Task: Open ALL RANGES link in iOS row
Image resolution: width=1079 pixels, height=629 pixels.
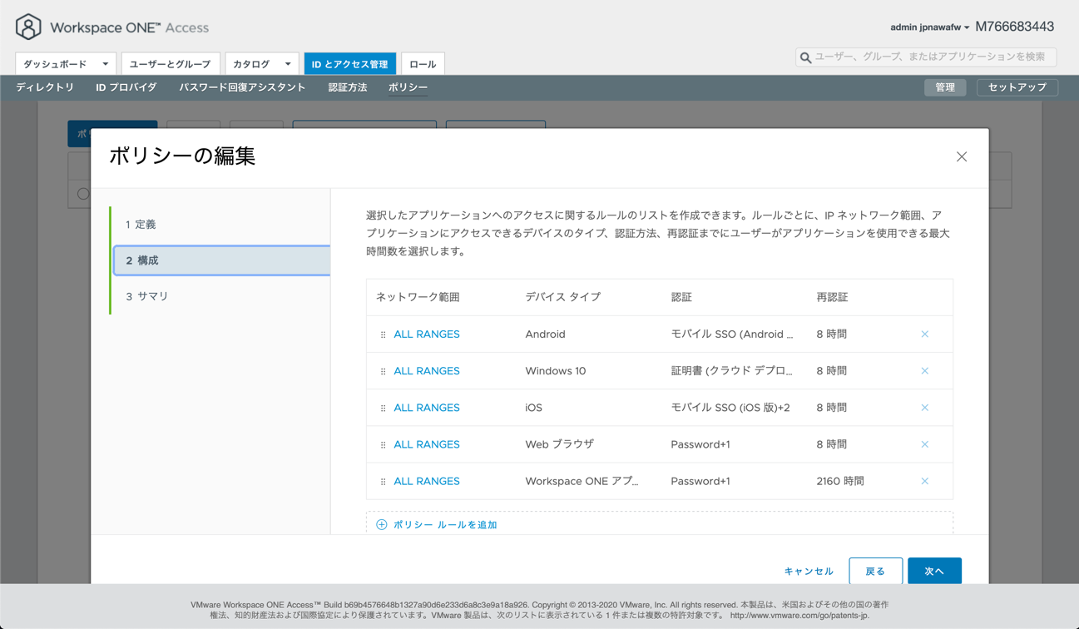Action: pos(427,408)
